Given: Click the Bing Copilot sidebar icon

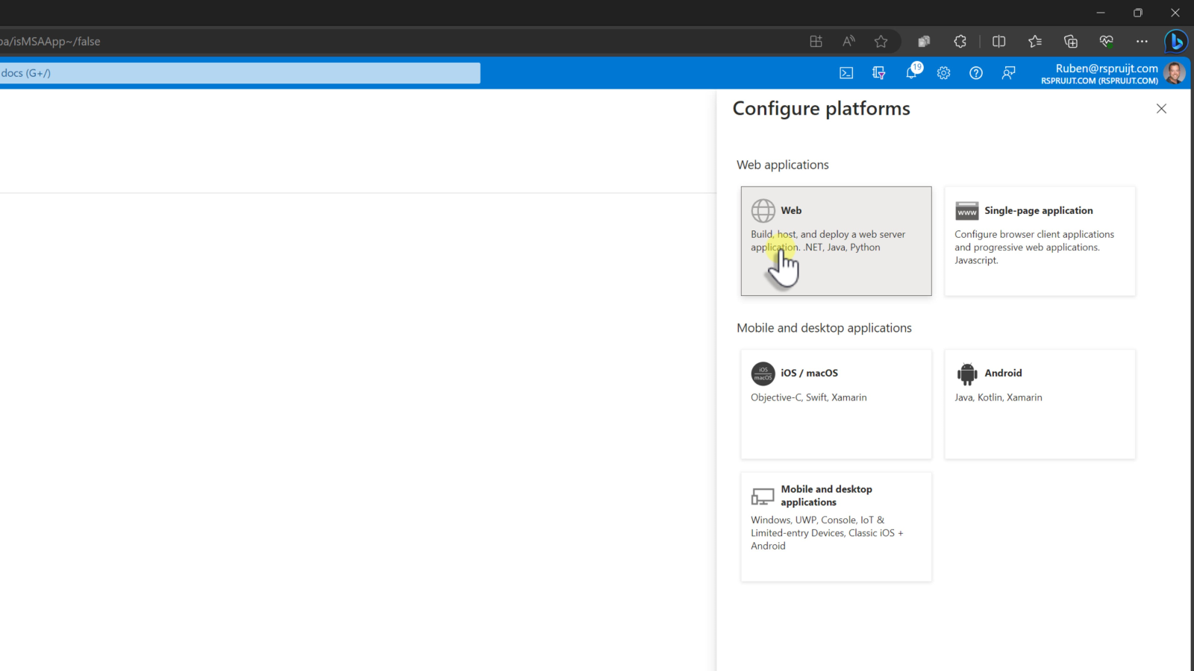Looking at the screenshot, I should click(x=1176, y=42).
